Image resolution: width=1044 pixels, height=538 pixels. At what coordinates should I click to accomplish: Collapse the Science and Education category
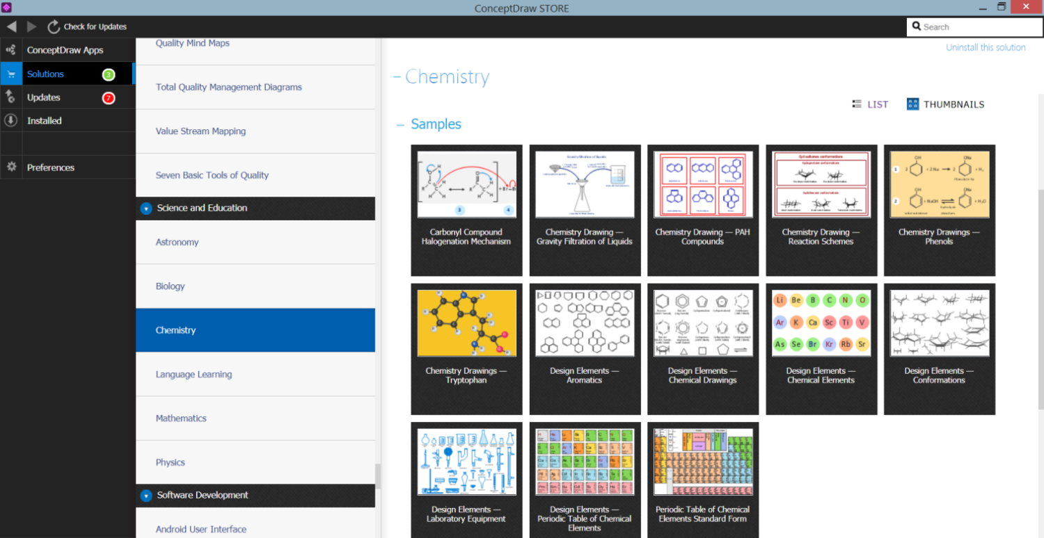point(146,208)
